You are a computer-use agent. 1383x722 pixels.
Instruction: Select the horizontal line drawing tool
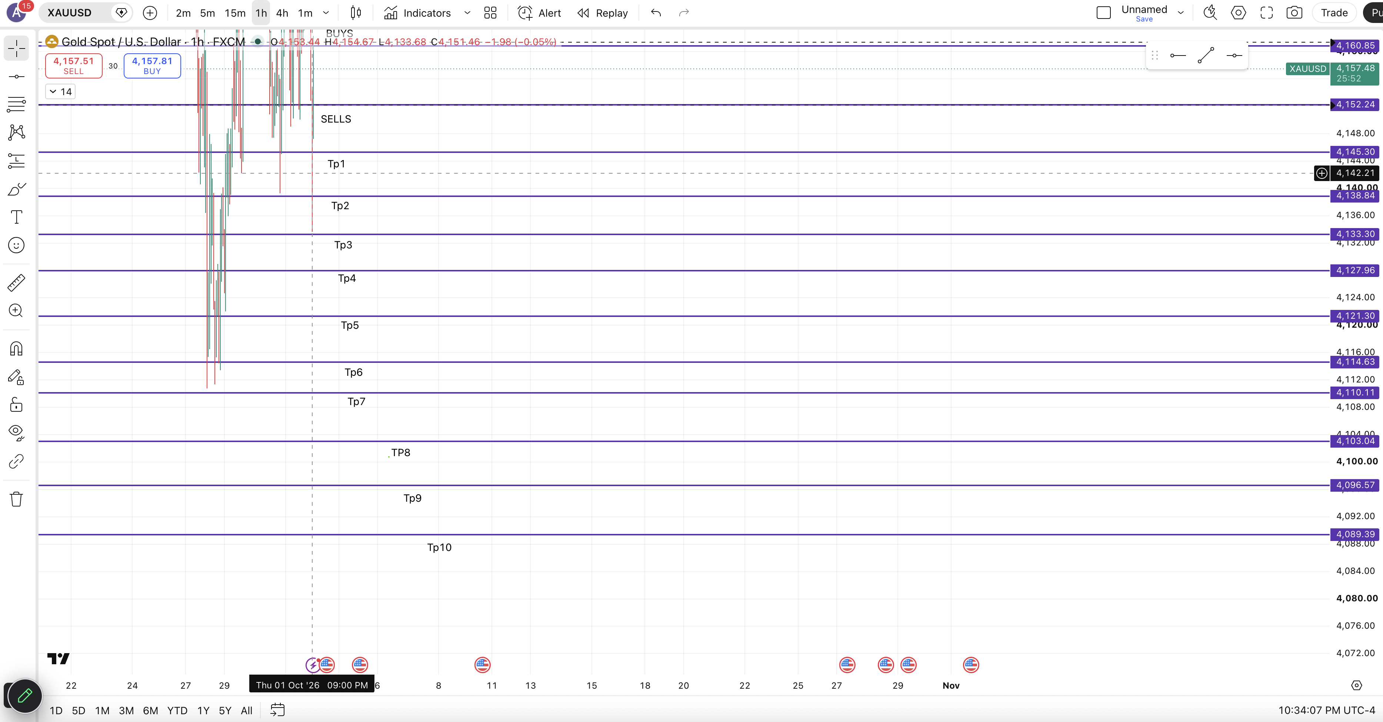click(16, 77)
